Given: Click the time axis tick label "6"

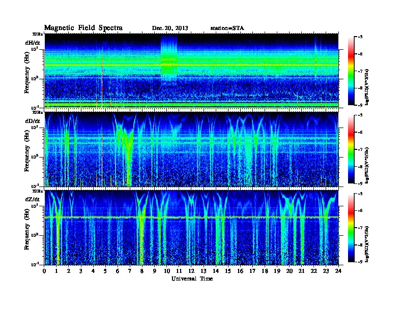Looking at the screenshot, I should [118, 271].
